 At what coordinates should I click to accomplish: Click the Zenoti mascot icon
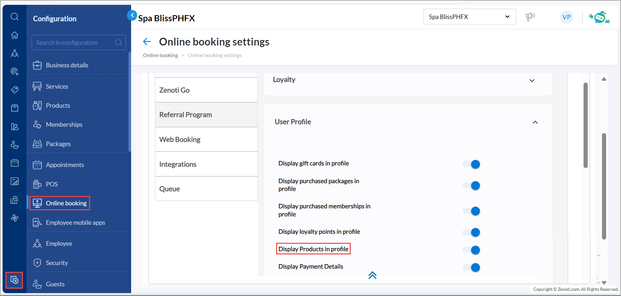click(x=599, y=17)
